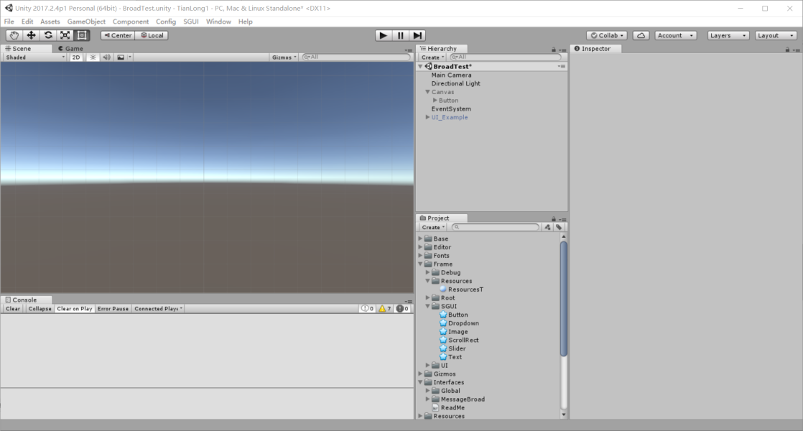This screenshot has height=431, width=803.
Task: Toggle handle rotation with the Local button
Action: point(152,35)
